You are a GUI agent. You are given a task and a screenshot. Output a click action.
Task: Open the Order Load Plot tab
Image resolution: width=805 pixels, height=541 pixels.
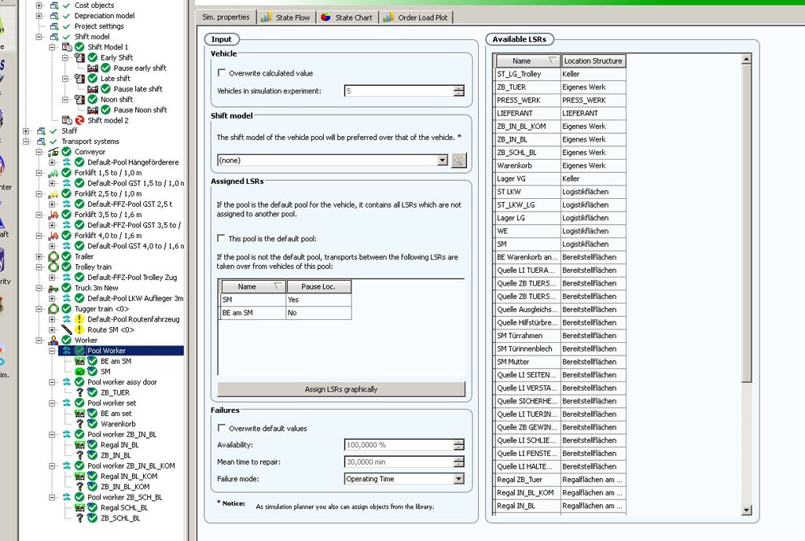click(x=416, y=17)
